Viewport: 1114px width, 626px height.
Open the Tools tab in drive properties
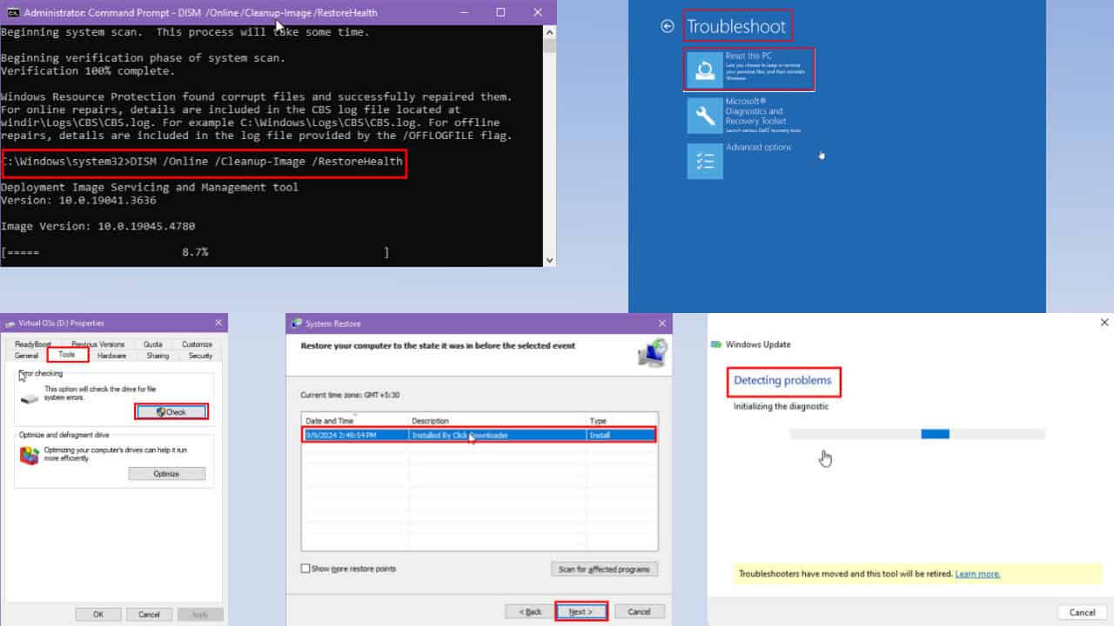pos(67,355)
